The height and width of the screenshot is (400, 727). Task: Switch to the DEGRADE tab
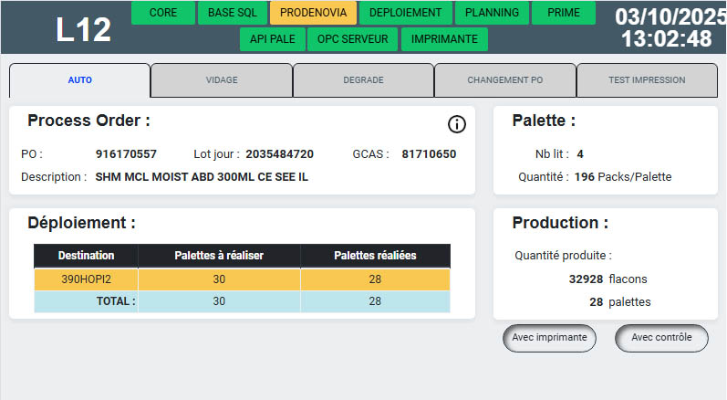[363, 80]
